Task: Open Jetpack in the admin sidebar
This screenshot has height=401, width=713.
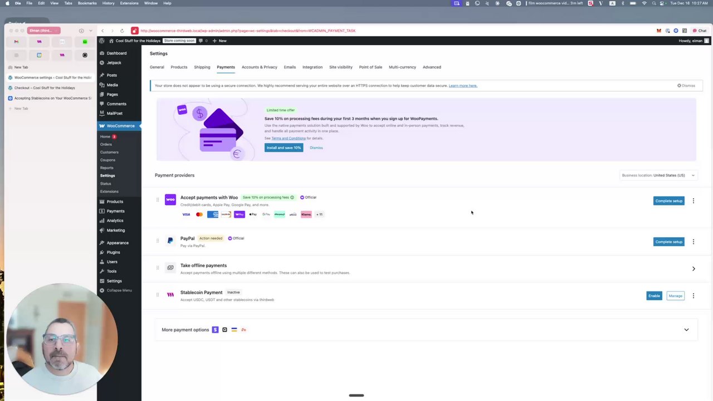Action: click(114, 62)
